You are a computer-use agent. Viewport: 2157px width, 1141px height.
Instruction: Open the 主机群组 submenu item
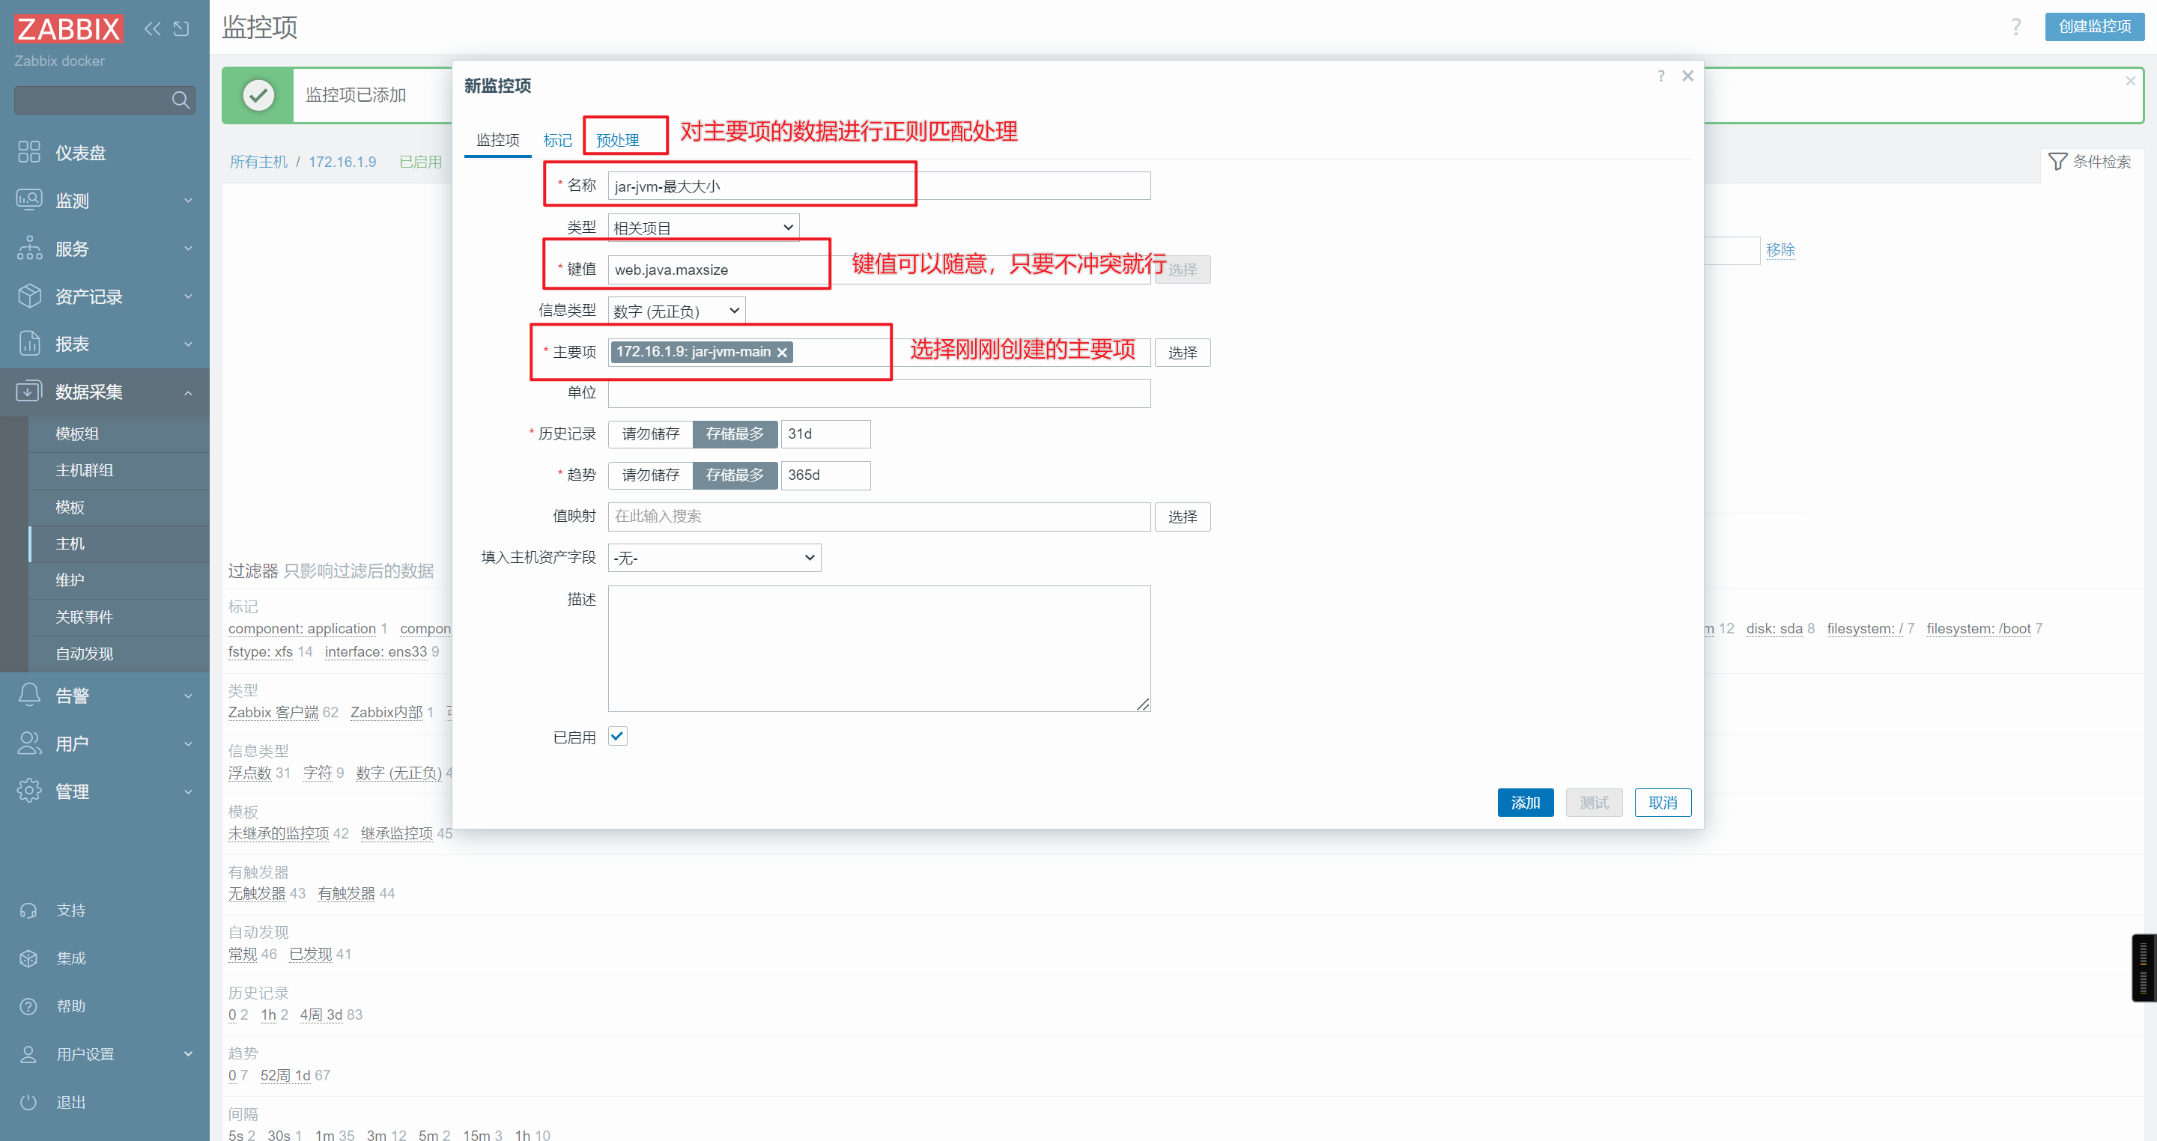(x=84, y=470)
